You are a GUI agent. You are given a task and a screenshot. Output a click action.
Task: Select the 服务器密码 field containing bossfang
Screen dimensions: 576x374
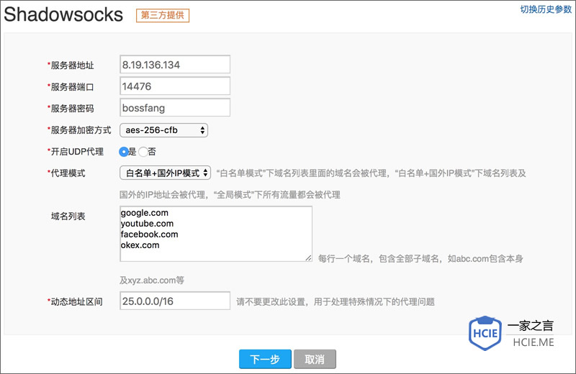(x=175, y=108)
